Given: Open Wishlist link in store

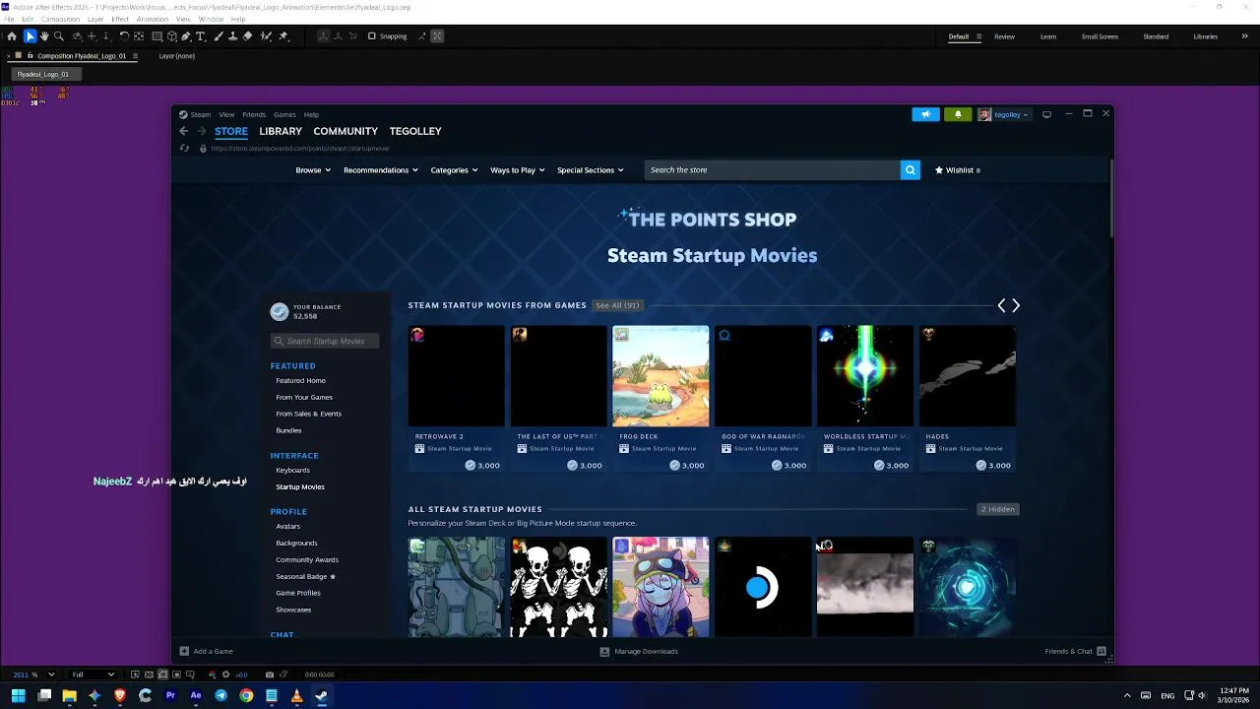Looking at the screenshot, I should 958,170.
